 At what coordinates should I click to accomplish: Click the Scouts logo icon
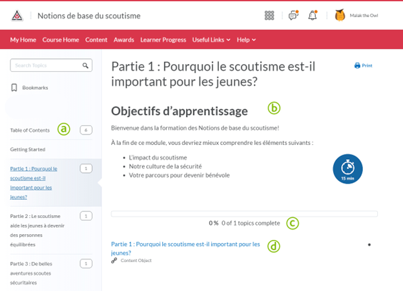pyautogui.click(x=17, y=16)
